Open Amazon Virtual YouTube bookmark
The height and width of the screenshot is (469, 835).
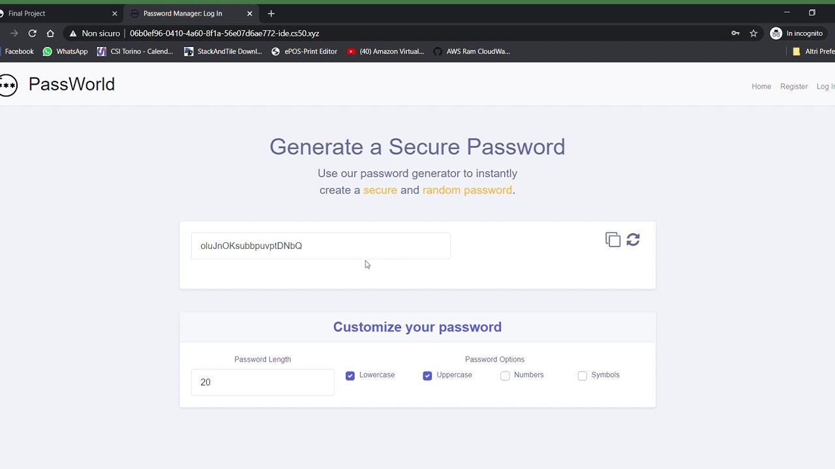[x=386, y=51]
